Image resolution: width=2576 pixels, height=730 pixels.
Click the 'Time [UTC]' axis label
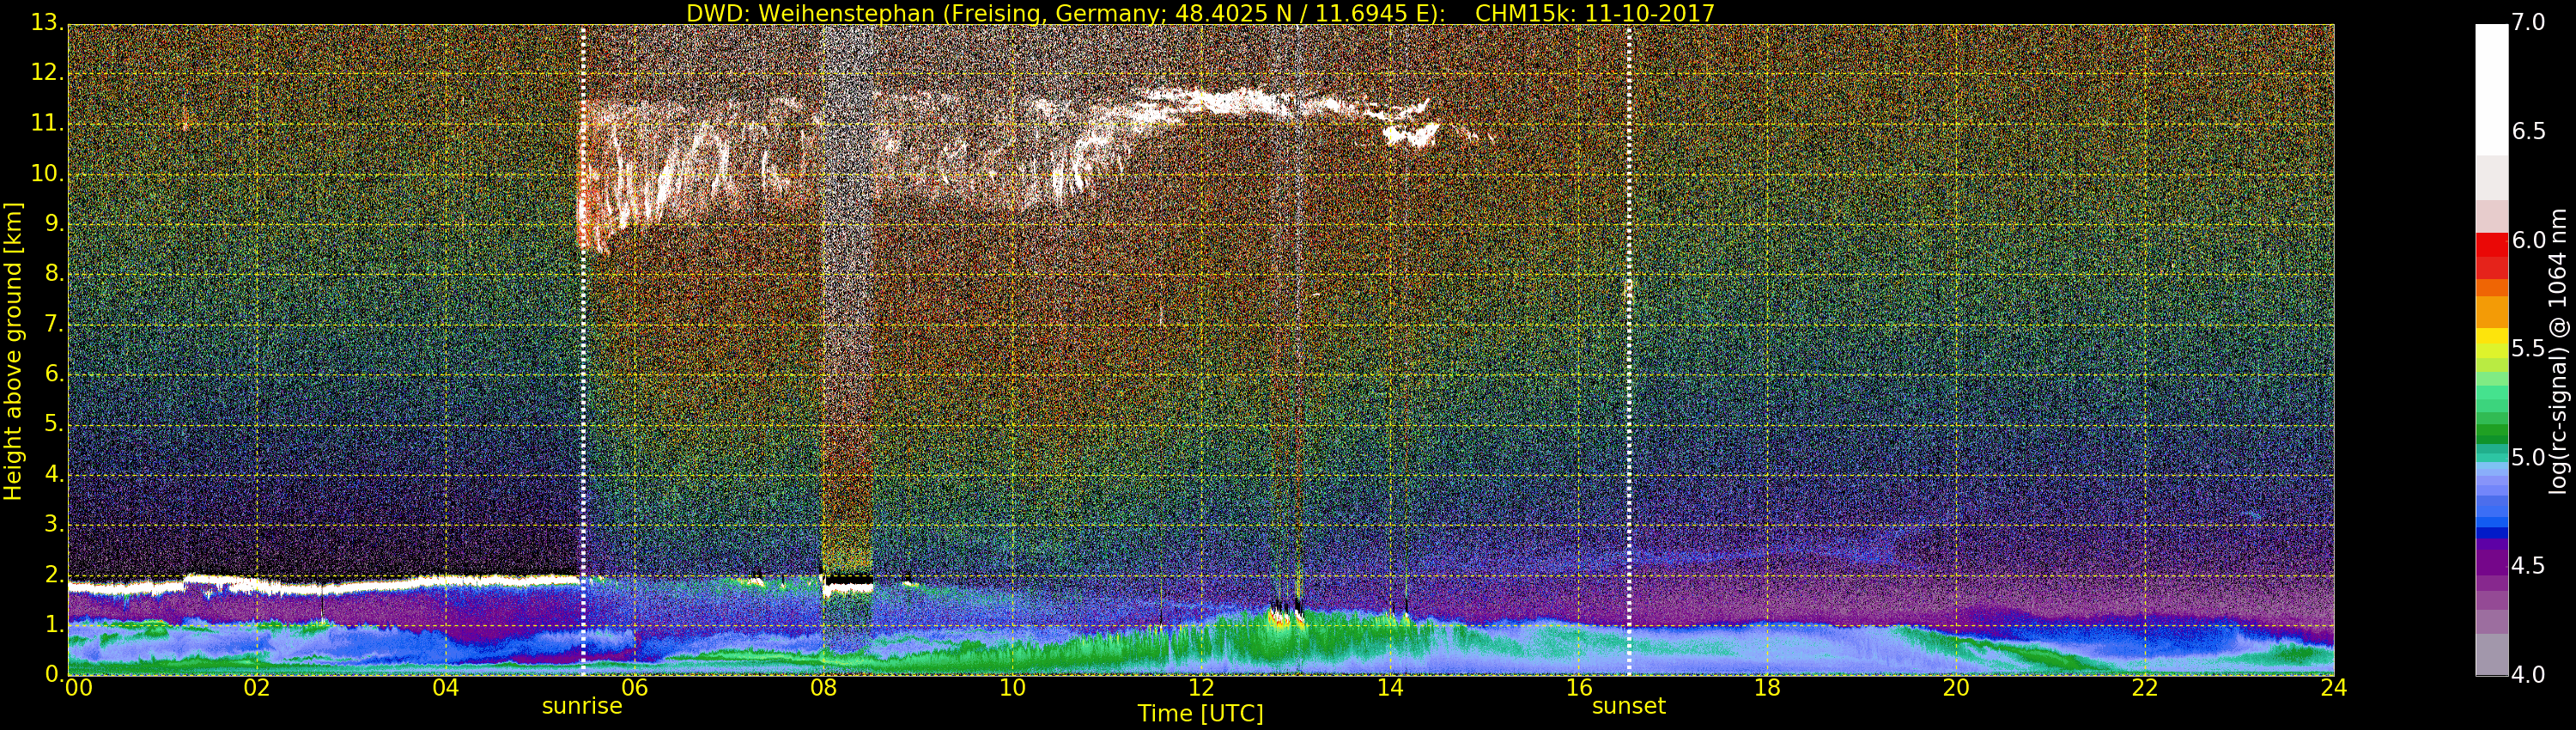[x=1200, y=714]
